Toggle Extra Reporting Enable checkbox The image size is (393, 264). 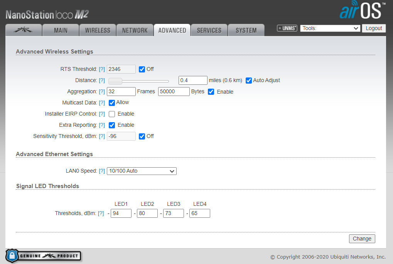click(112, 125)
